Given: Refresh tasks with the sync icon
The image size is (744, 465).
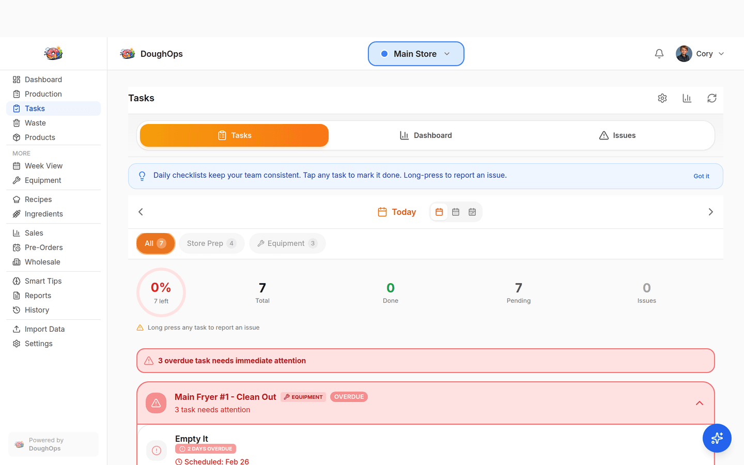Looking at the screenshot, I should tap(712, 98).
